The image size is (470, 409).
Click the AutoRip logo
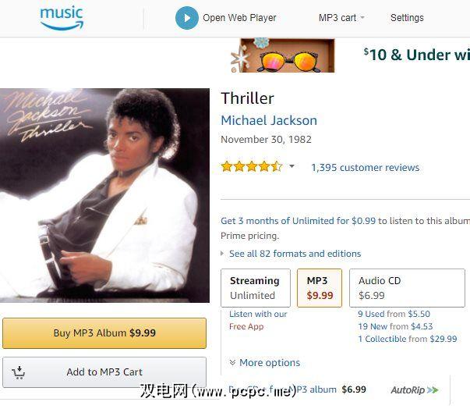point(415,389)
